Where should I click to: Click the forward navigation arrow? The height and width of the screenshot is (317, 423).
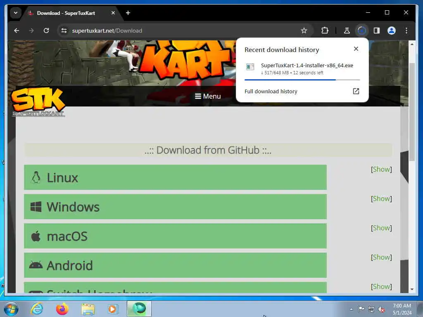(31, 31)
